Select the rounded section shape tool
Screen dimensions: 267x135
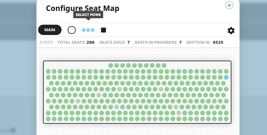point(72,30)
